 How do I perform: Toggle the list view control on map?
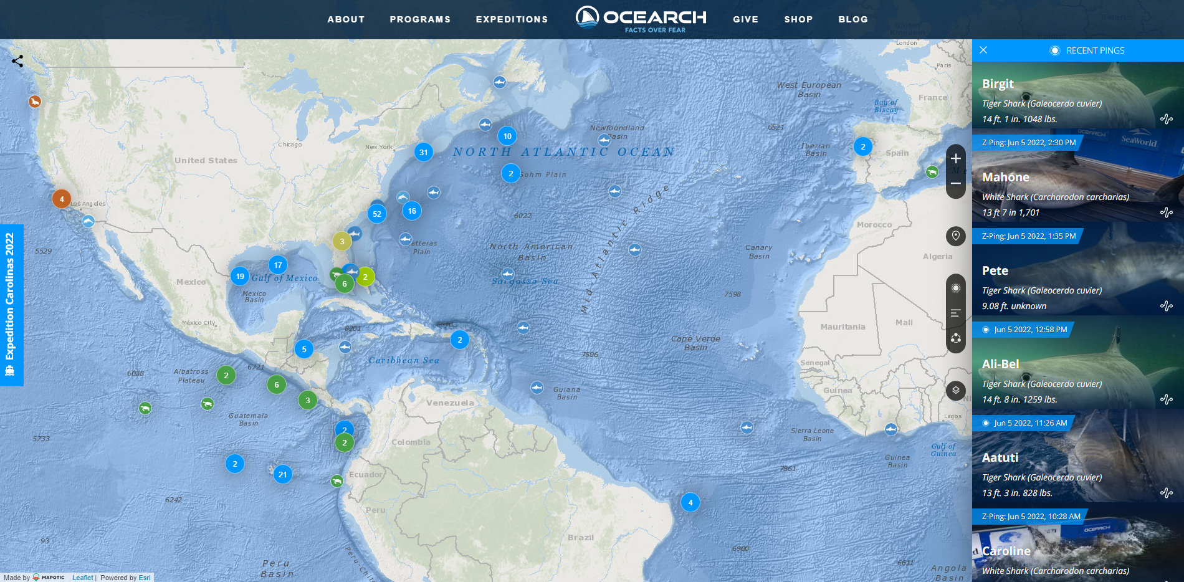click(955, 313)
